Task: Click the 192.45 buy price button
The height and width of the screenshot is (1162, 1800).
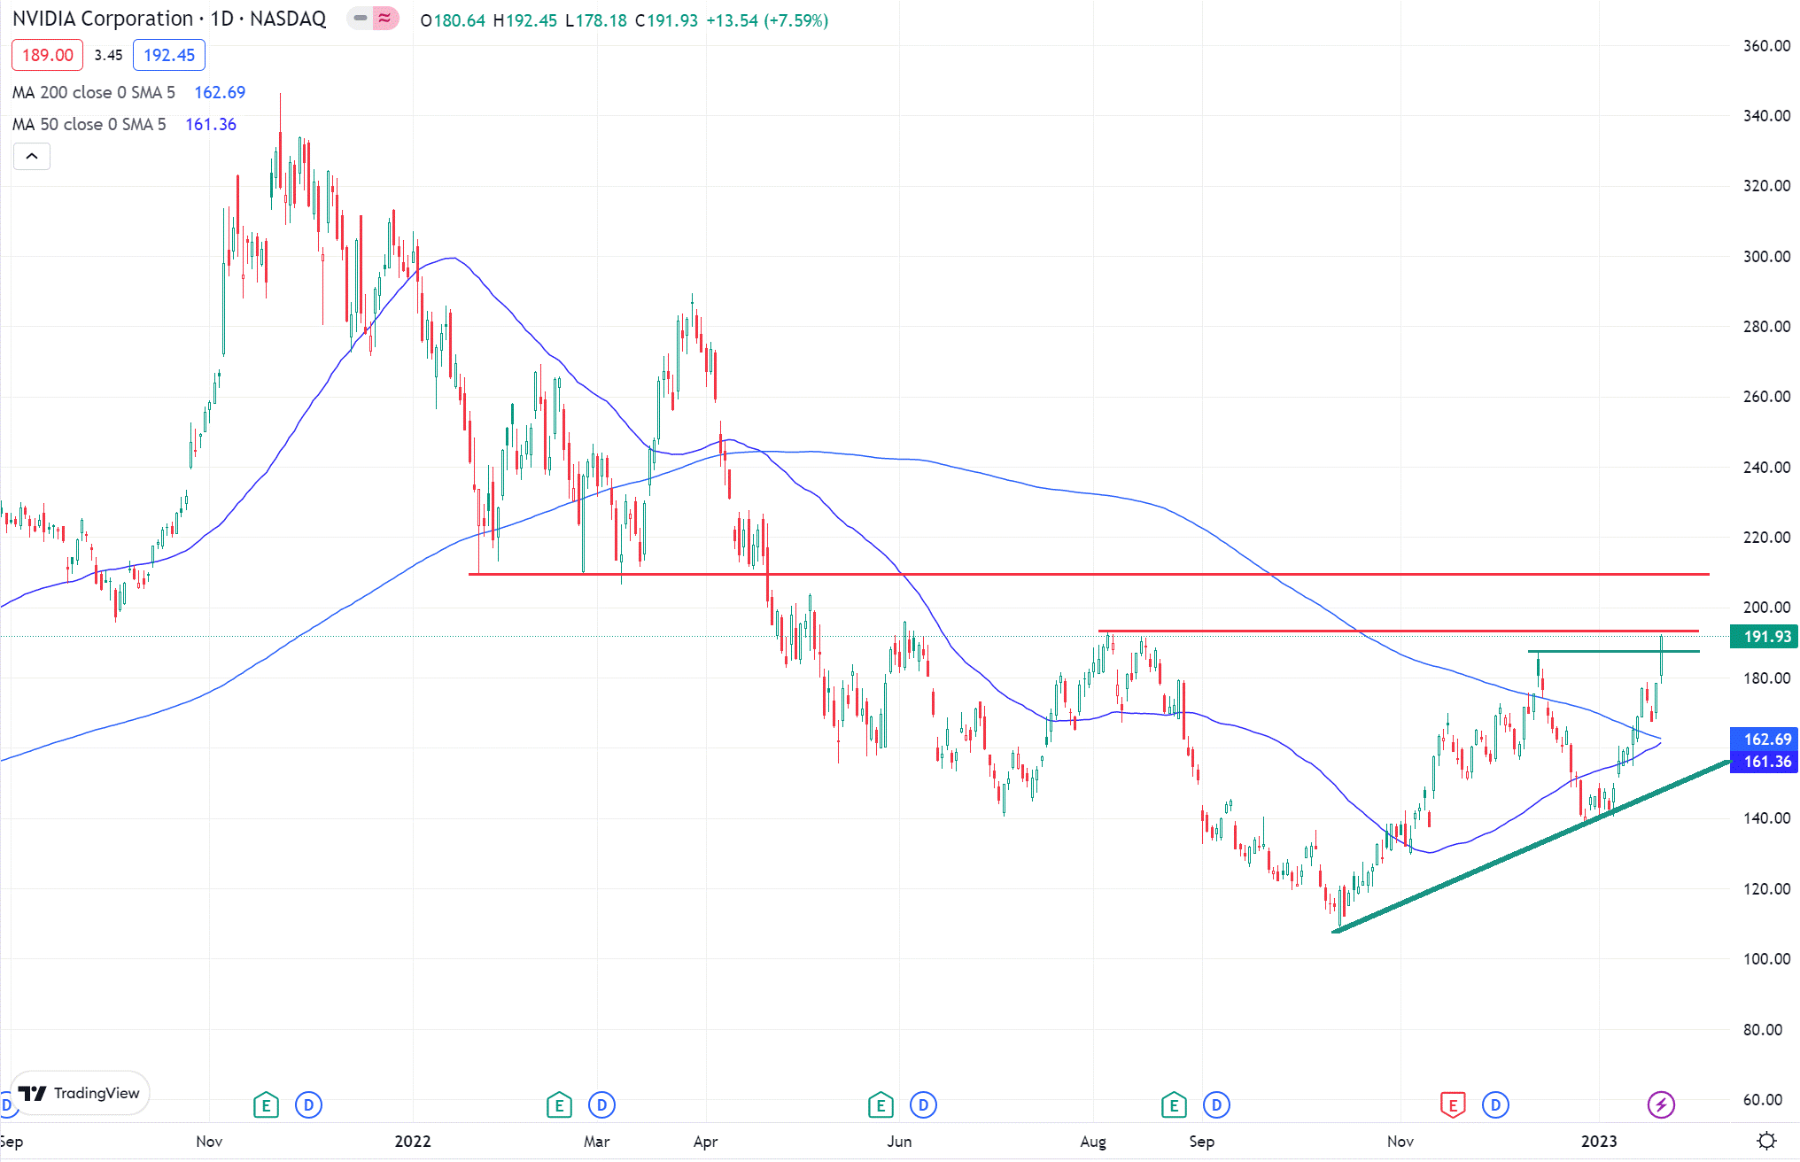Action: [x=169, y=55]
